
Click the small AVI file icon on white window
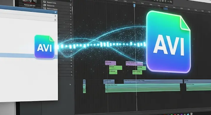[x=44, y=47]
